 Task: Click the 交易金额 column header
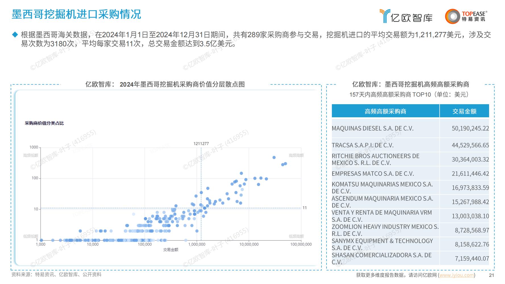pos(464,111)
